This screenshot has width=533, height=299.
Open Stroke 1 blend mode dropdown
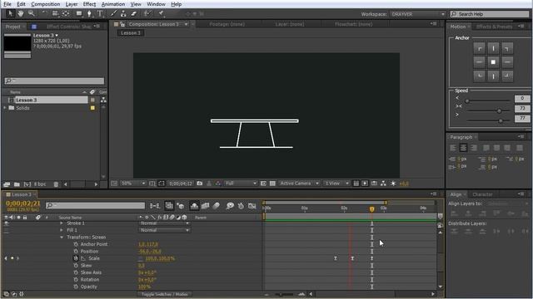point(164,223)
